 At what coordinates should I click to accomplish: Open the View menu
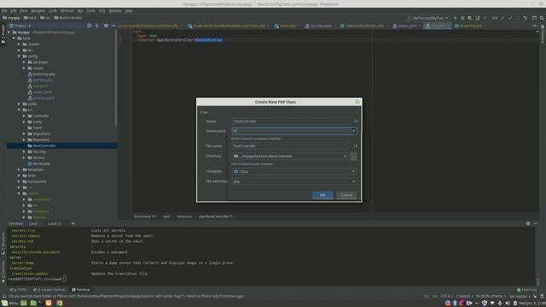pyautogui.click(x=23, y=11)
